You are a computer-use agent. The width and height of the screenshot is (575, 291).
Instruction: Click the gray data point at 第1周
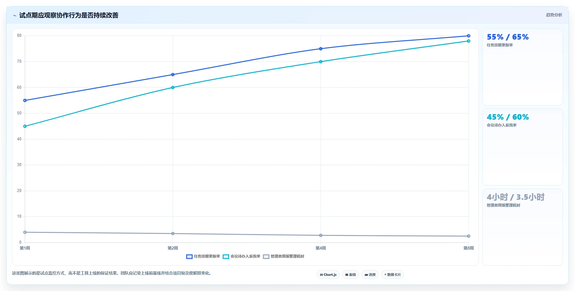[25, 232]
